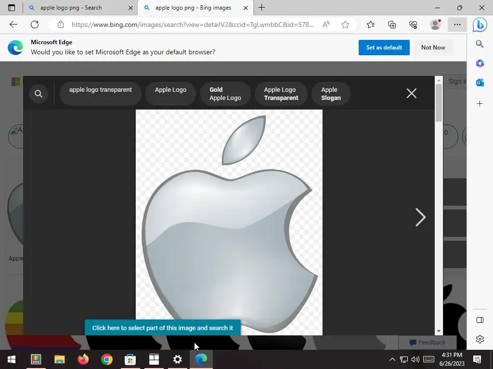This screenshot has height=369, width=493.
Task: Click the address bar URL field
Action: pyautogui.click(x=193, y=25)
